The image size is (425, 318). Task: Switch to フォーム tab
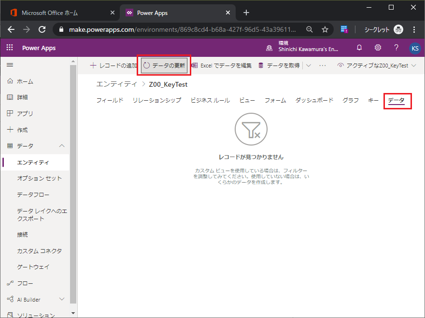click(x=275, y=100)
